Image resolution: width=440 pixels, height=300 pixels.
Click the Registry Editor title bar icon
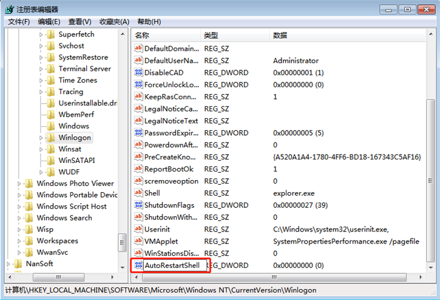point(9,9)
